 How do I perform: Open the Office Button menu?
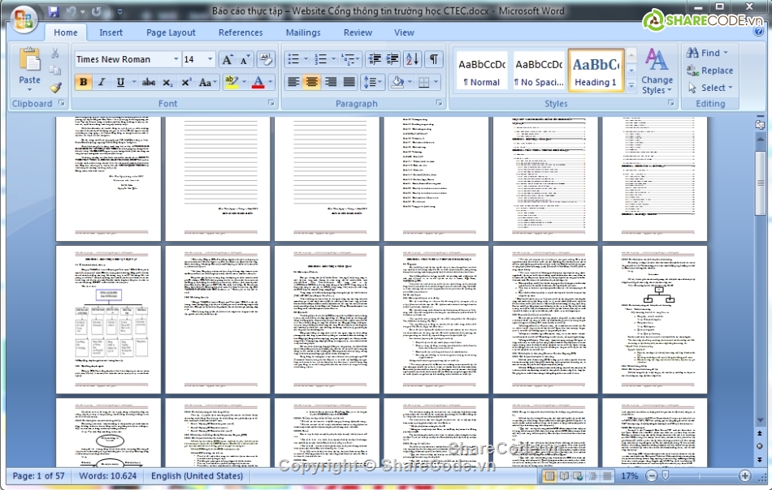[x=24, y=19]
